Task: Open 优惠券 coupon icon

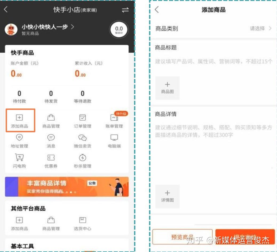Action: (51, 161)
